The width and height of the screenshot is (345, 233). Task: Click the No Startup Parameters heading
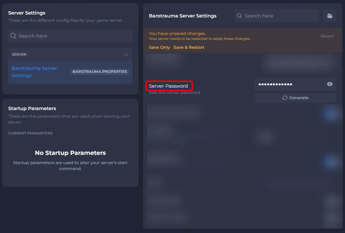click(71, 153)
